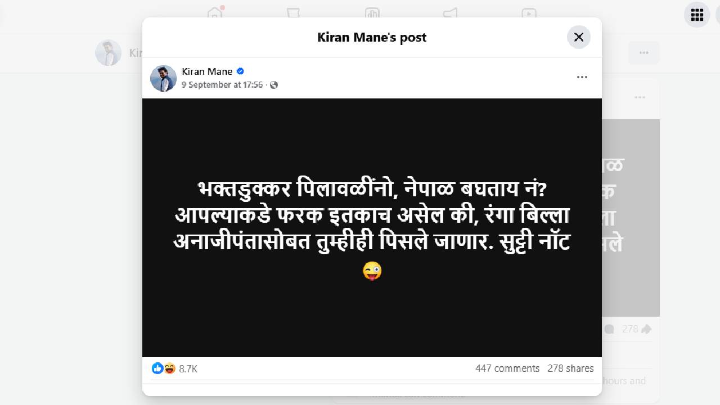Open the post options three-dot menu
Image resolution: width=720 pixels, height=405 pixels.
[582, 77]
